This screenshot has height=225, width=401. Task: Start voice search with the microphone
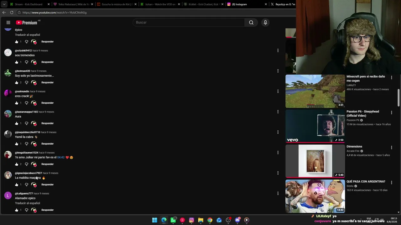click(x=265, y=22)
